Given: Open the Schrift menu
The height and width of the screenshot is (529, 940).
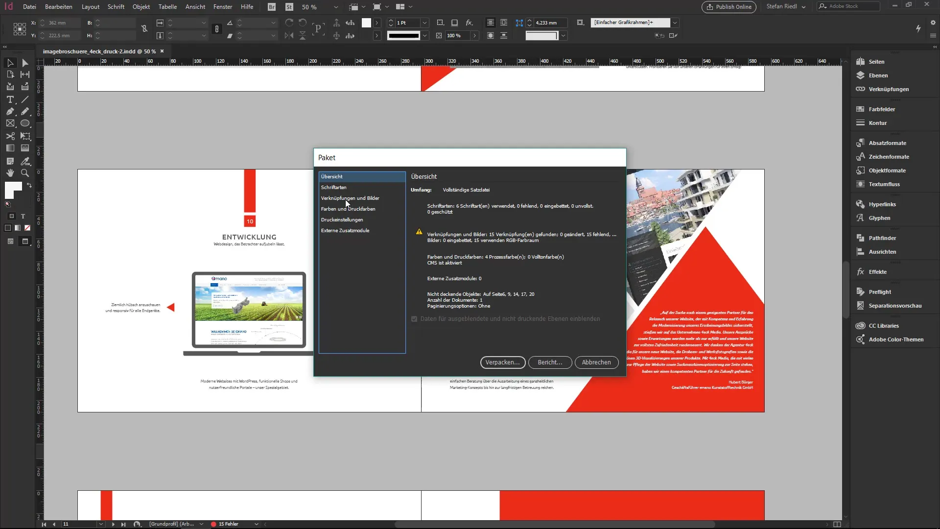Looking at the screenshot, I should pyautogui.click(x=116, y=7).
